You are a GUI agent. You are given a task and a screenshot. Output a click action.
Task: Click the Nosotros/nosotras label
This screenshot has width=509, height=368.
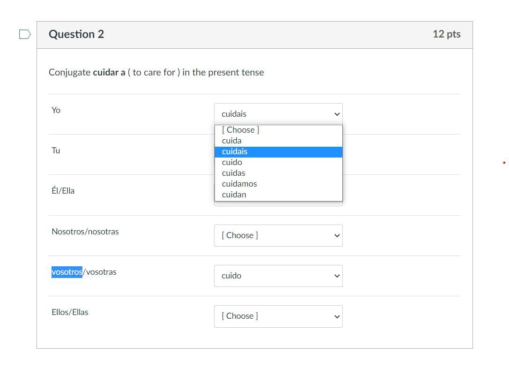pos(85,232)
